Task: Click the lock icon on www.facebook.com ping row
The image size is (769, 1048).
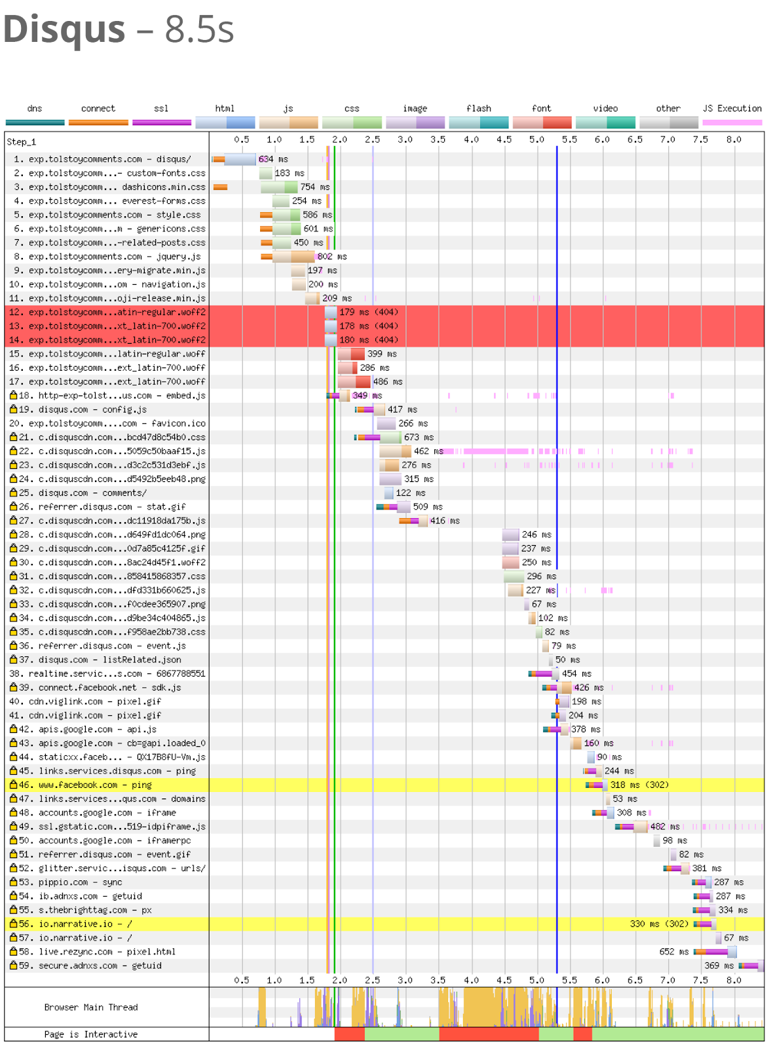Action: tap(13, 785)
